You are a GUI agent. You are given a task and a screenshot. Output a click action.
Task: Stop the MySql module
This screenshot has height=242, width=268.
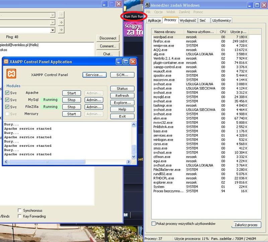click(x=71, y=100)
